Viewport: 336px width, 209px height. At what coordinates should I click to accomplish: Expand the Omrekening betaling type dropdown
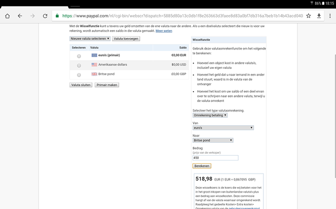tap(210, 115)
